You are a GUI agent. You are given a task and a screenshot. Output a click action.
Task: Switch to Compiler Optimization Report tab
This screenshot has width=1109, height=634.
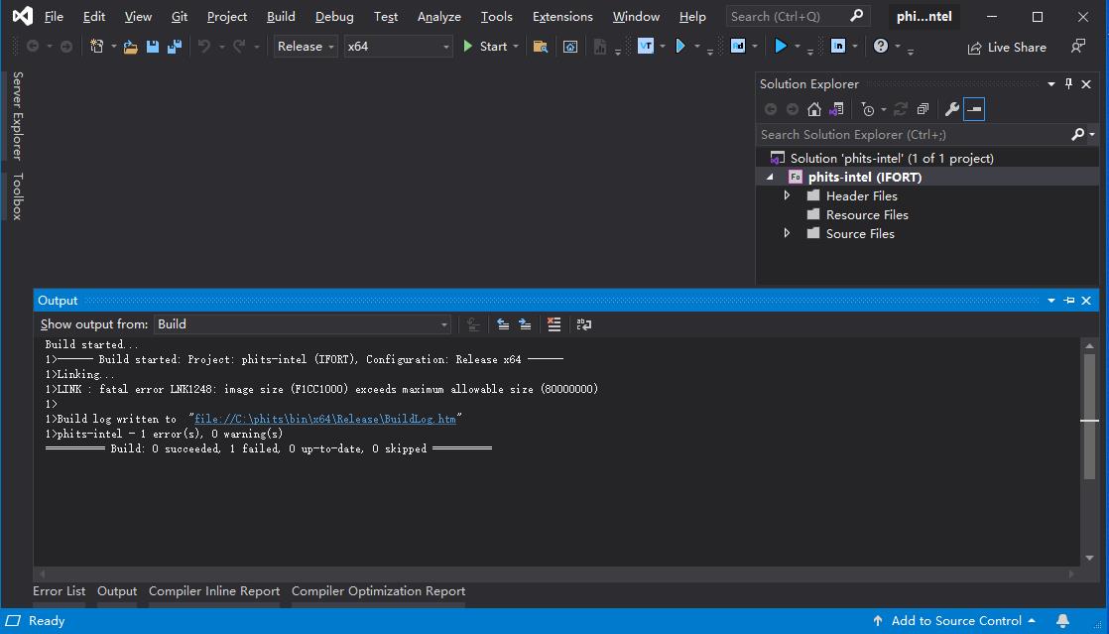[378, 591]
